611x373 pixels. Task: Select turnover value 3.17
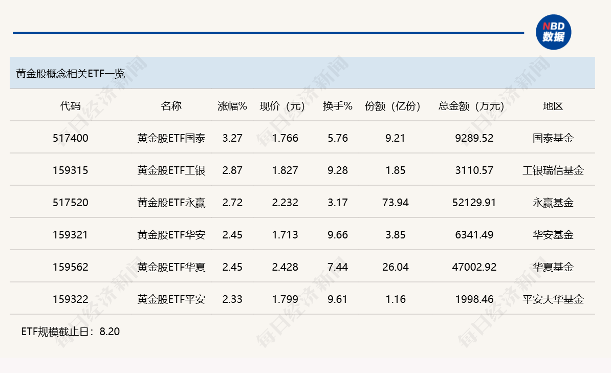pos(337,203)
